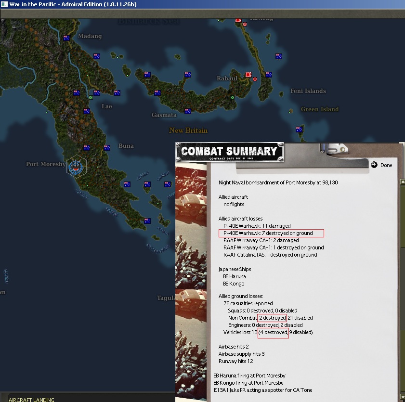Click the Rabaul map label

point(227,78)
